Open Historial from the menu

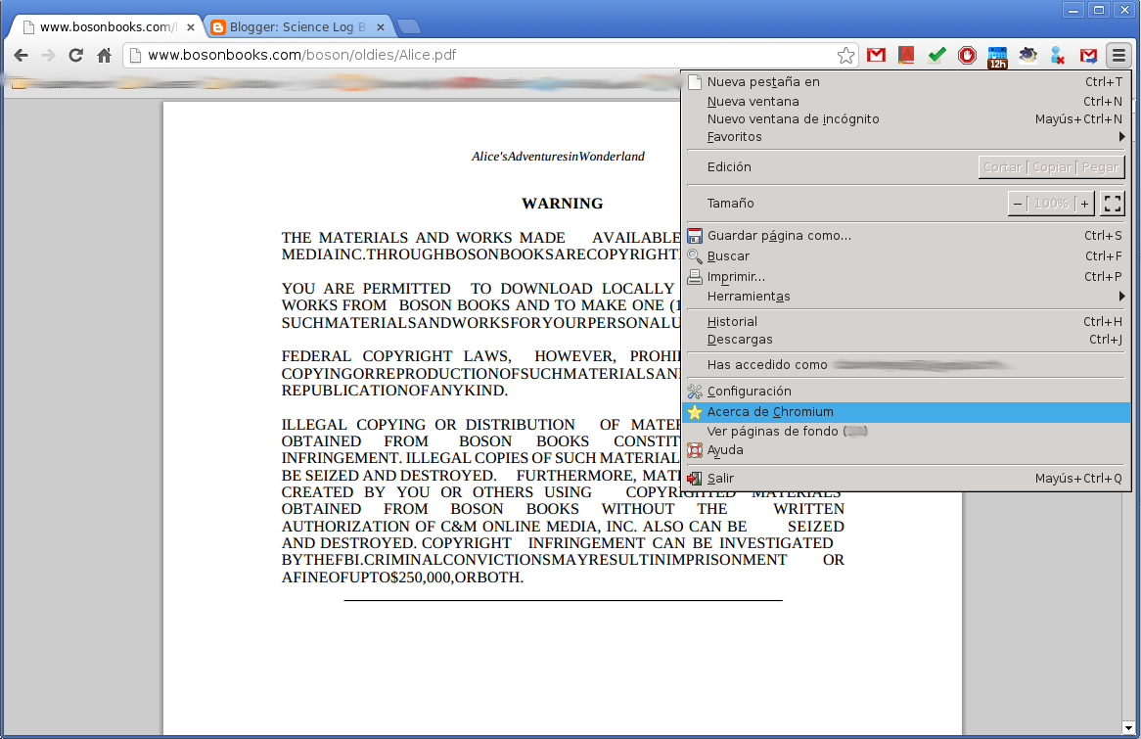907,322
